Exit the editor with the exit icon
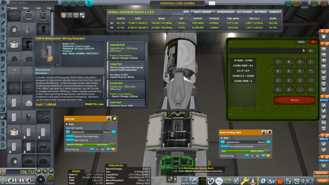The image size is (329, 185). click(324, 3)
